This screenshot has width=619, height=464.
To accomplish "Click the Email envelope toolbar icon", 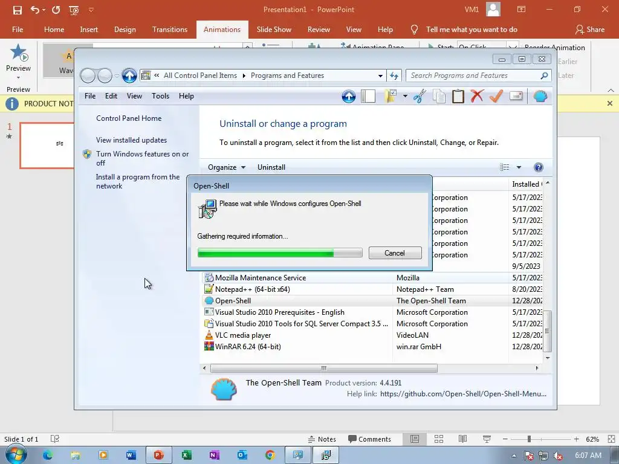I will (x=516, y=96).
